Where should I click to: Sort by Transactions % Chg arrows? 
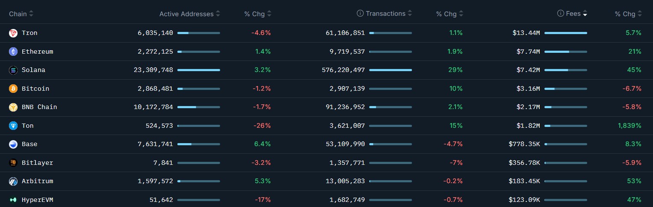coord(461,14)
